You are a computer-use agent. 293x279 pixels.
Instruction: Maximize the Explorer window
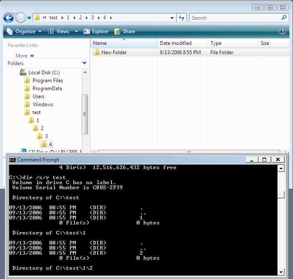pos(270,8)
